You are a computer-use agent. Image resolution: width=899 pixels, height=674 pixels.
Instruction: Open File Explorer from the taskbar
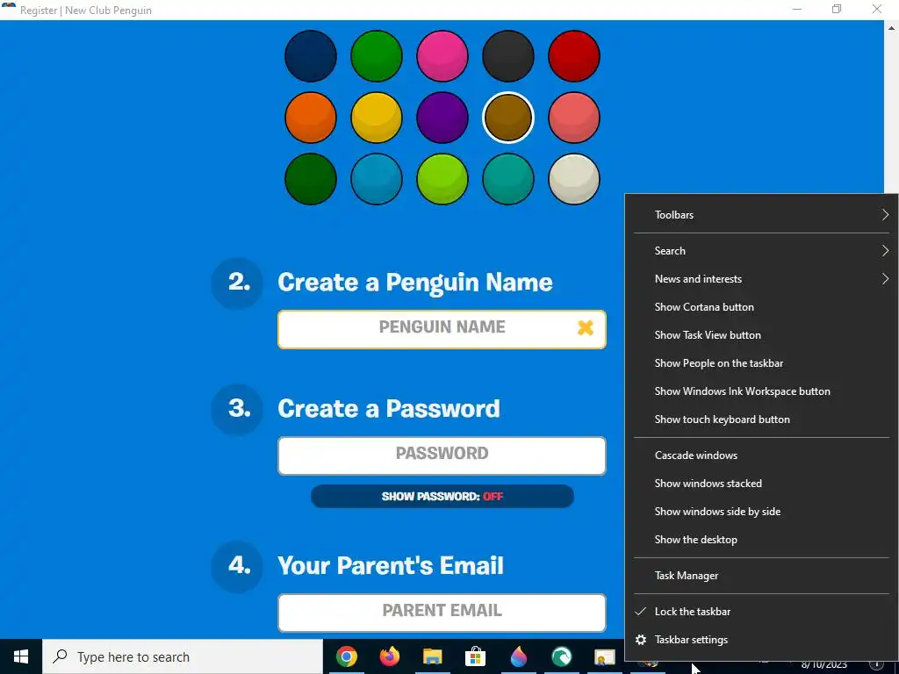(x=433, y=656)
